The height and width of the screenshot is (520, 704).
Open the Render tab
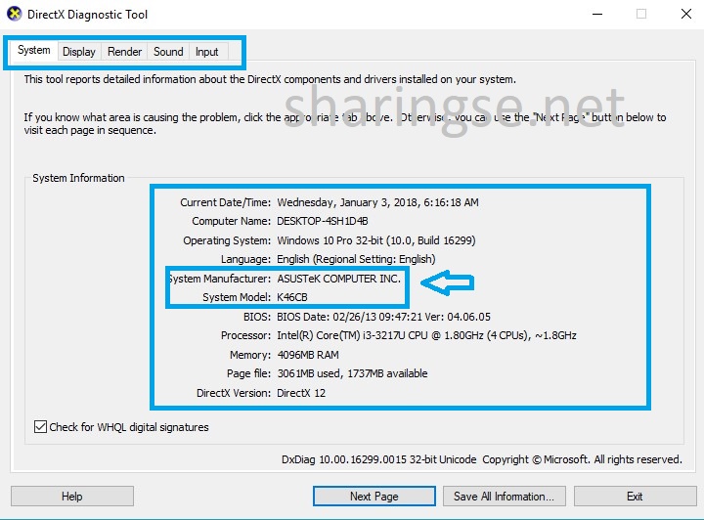pos(124,52)
